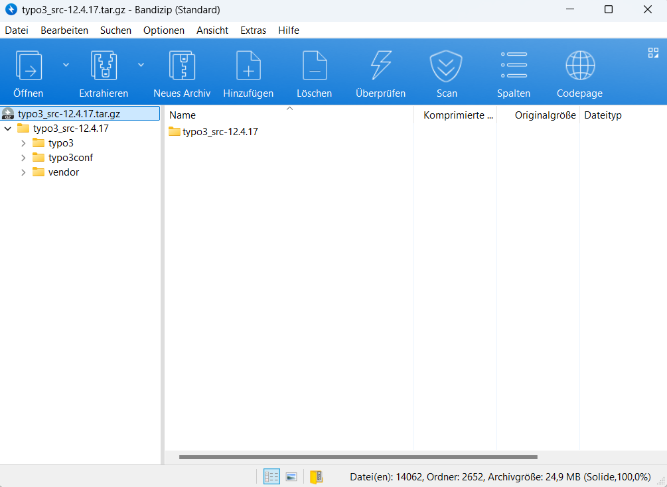The image size is (667, 487).
Task: Open the Hilfe menu
Action: (289, 30)
